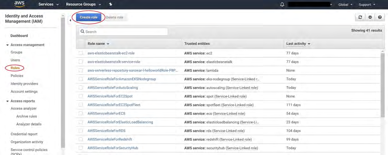Collapse the IAM side navigation arrow
The image size is (388, 155).
[x=70, y=20]
